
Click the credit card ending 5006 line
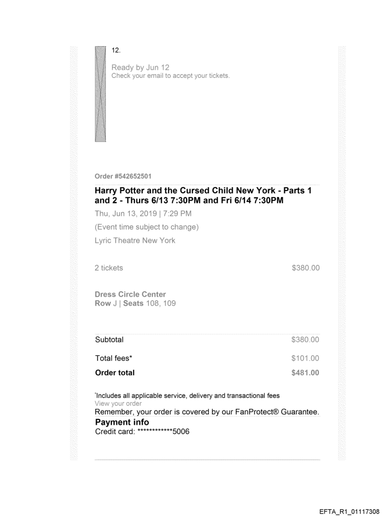tap(142, 431)
